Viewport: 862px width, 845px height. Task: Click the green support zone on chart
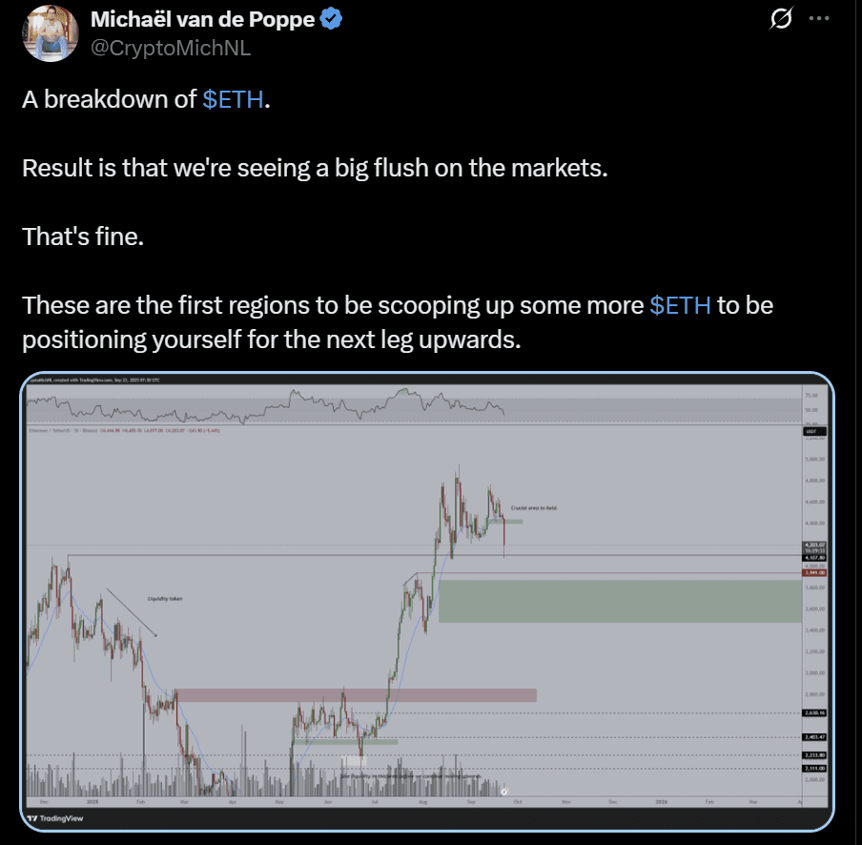click(615, 601)
